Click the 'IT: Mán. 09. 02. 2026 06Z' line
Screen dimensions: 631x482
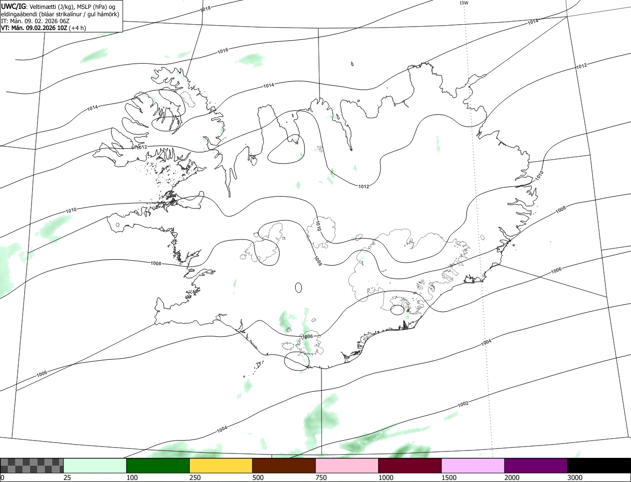[x=34, y=21]
